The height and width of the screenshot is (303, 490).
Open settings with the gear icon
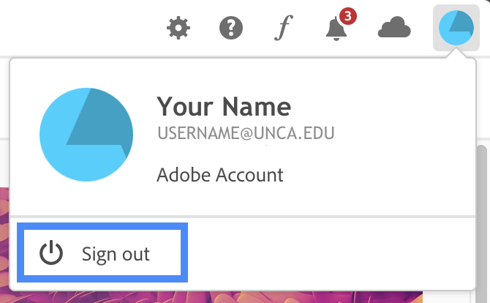tap(178, 29)
